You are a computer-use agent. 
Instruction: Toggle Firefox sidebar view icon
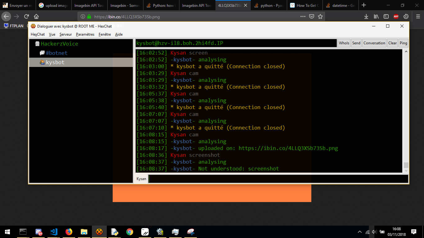386,16
